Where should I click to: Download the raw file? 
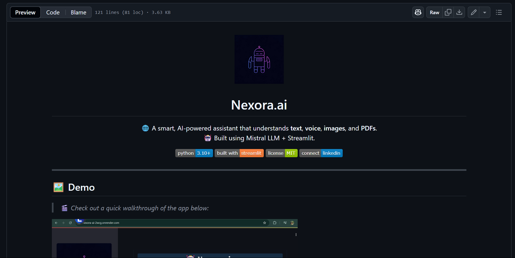(x=459, y=12)
